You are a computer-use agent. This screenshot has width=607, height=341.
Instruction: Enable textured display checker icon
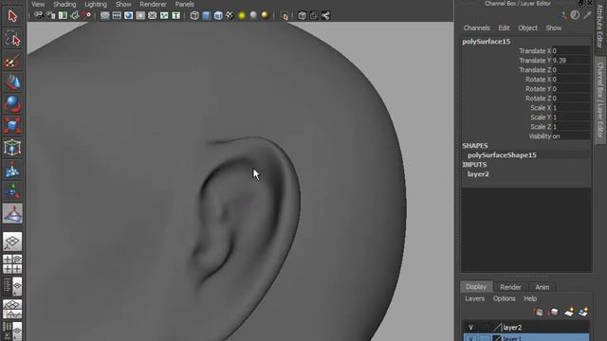(230, 15)
